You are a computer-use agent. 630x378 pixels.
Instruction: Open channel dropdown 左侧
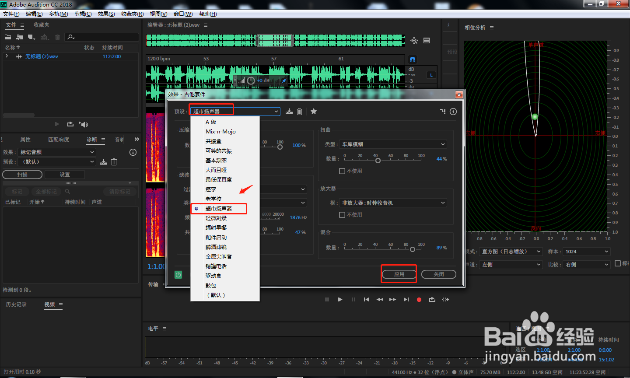[511, 265]
